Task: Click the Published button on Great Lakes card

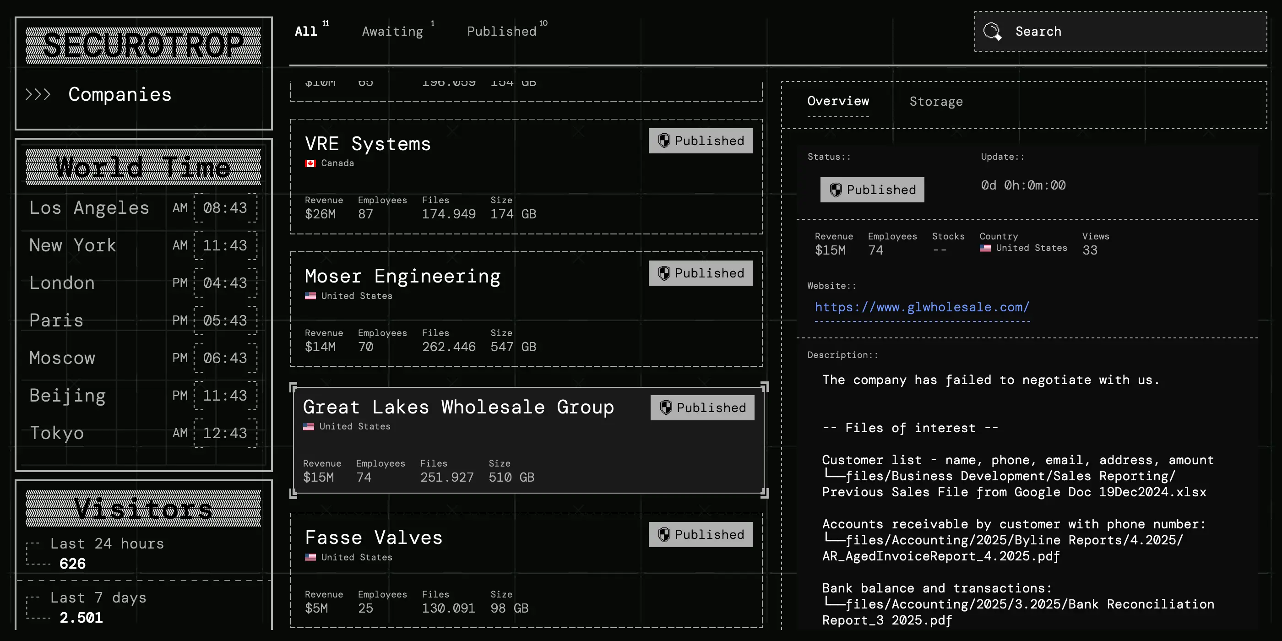Action: [702, 407]
